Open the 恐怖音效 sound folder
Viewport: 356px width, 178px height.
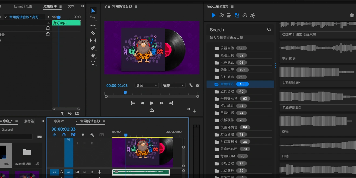(227, 91)
